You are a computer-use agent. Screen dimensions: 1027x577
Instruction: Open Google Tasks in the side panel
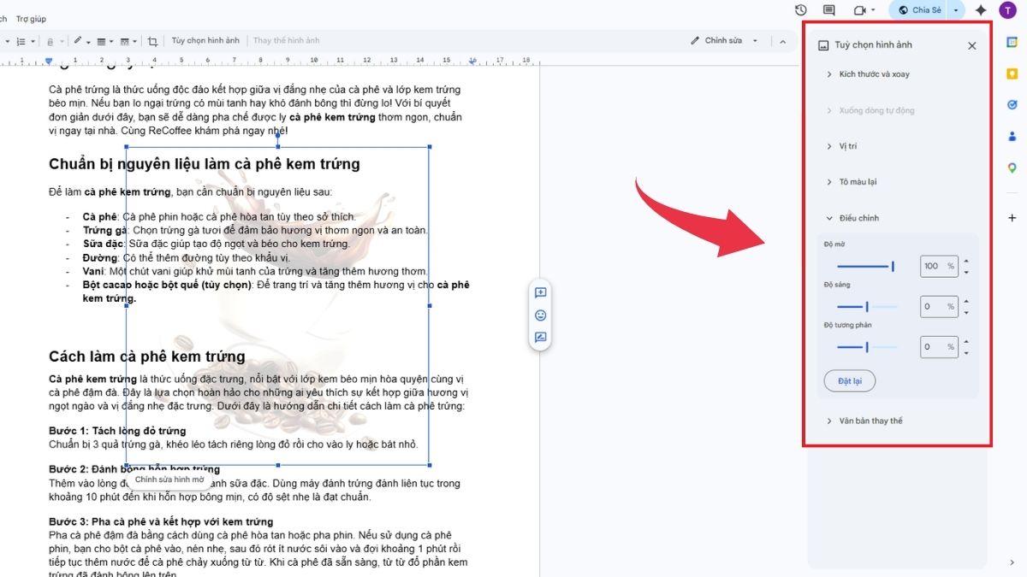1012,104
